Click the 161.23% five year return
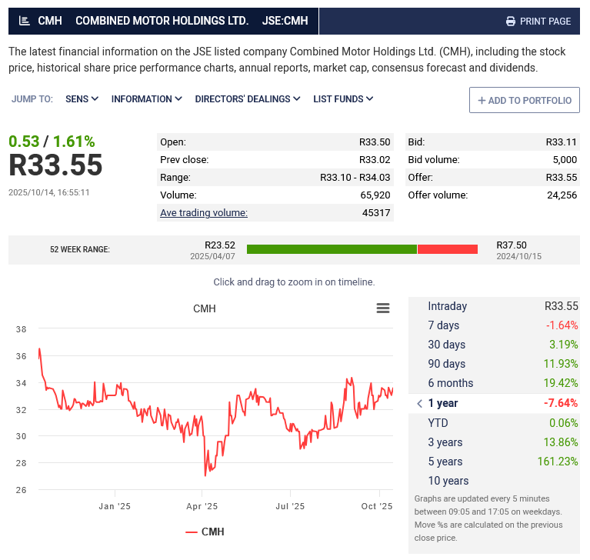Viewport: 590px width, 560px height. coord(557,462)
